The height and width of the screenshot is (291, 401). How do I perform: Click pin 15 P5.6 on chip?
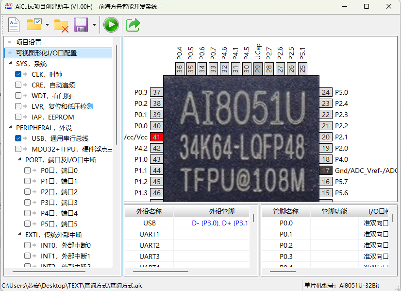[x=326, y=193]
